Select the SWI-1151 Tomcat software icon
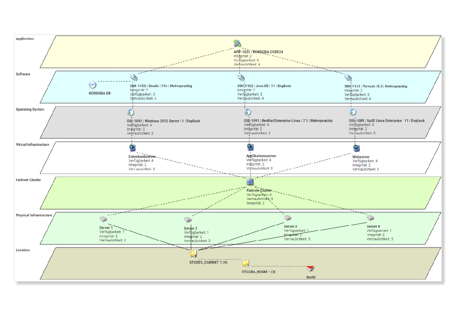Screen dimensions: 456x316 tap(348, 78)
